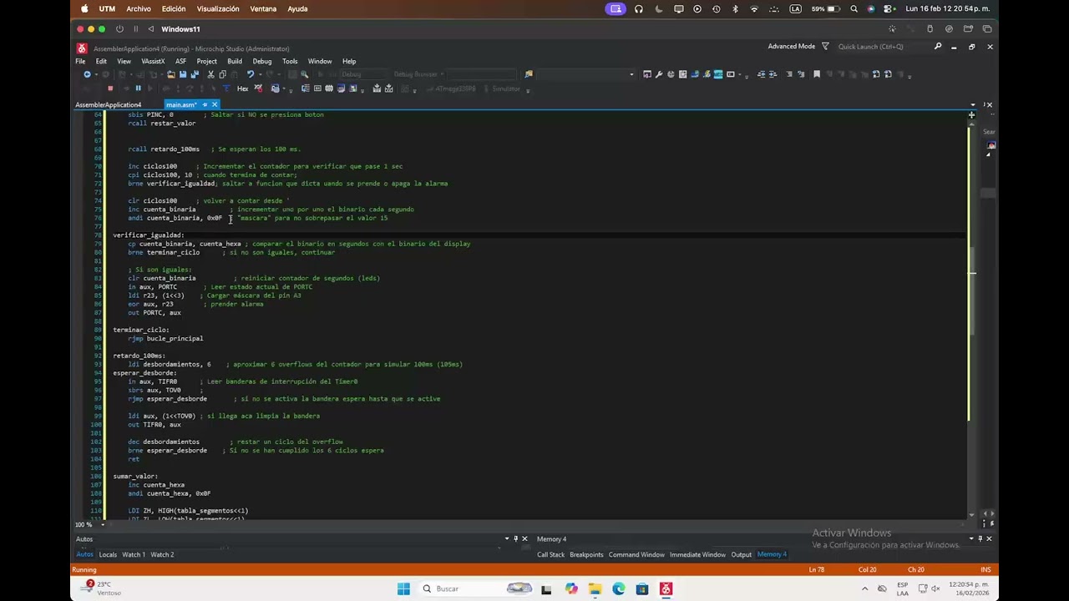Click the Microsoft Store icon in Windows taskbar
This screenshot has width=1069, height=601.
[642, 588]
